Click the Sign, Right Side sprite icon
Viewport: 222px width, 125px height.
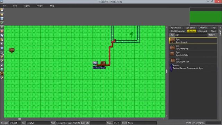(x=173, y=60)
